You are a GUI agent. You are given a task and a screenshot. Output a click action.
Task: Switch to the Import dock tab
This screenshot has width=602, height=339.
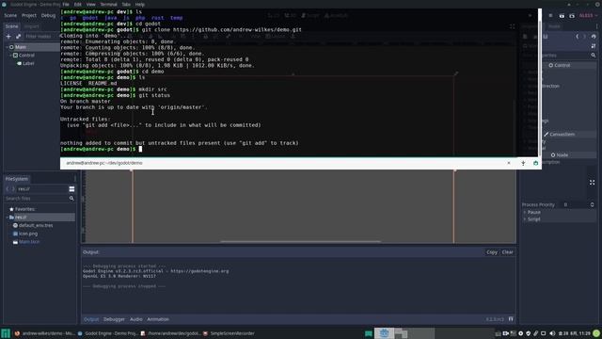pyautogui.click(x=31, y=26)
